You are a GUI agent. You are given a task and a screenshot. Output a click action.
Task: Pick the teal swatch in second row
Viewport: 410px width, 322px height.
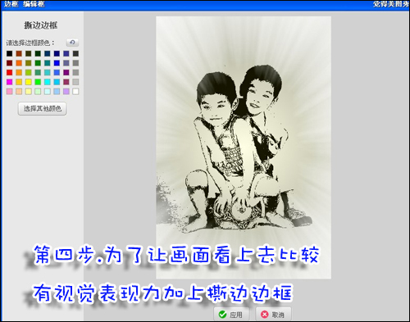point(48,63)
